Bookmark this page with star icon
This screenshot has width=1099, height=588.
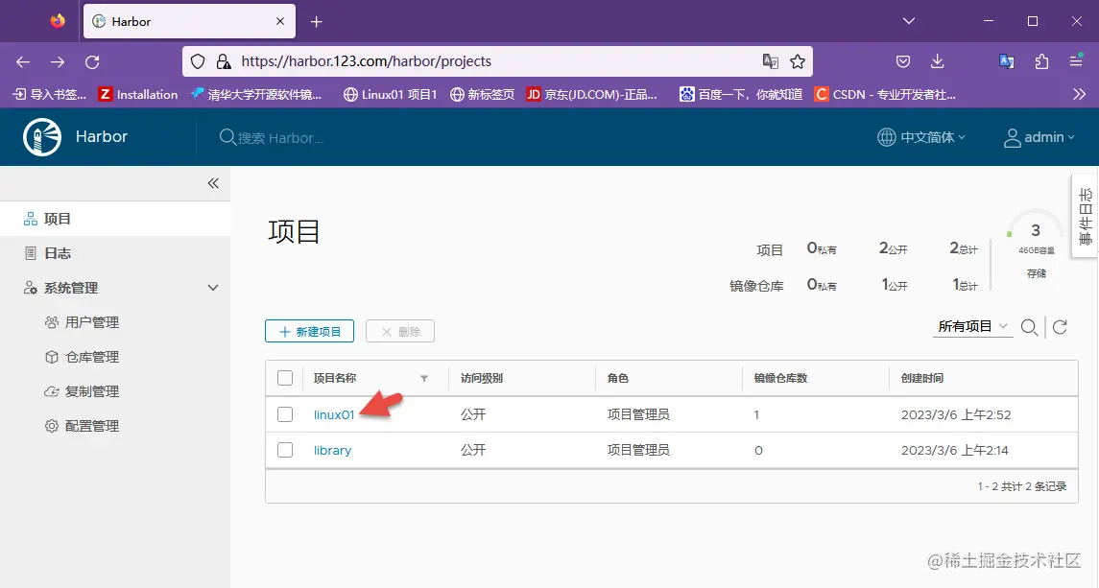tap(798, 61)
